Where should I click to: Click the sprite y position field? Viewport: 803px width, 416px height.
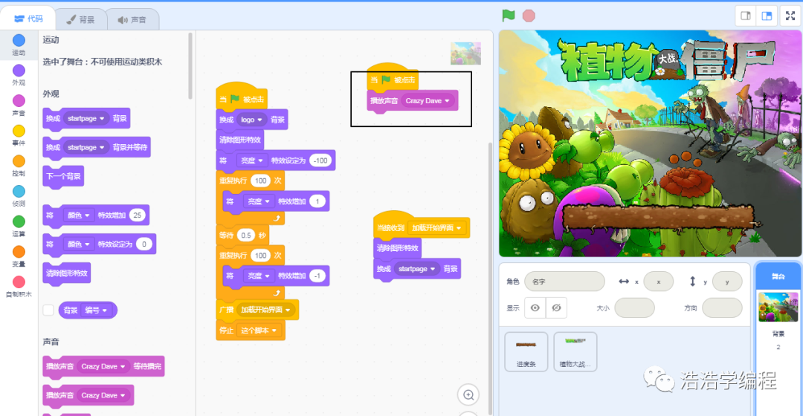(726, 282)
